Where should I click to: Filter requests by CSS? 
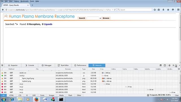[20, 95]
